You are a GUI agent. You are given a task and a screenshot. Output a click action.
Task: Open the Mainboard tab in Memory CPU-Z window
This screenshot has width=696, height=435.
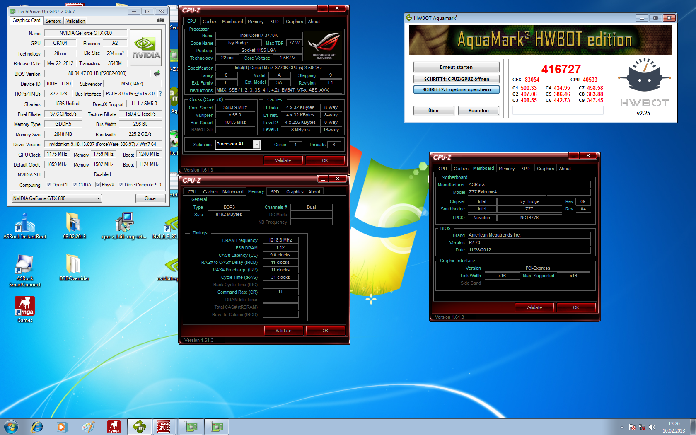233,192
